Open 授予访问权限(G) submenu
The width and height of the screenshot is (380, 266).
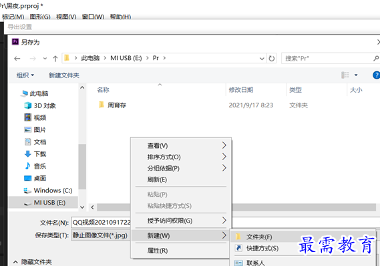click(x=181, y=221)
